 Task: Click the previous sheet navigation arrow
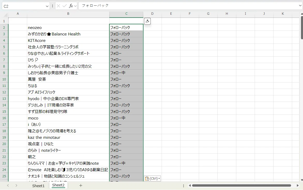coord(8,186)
